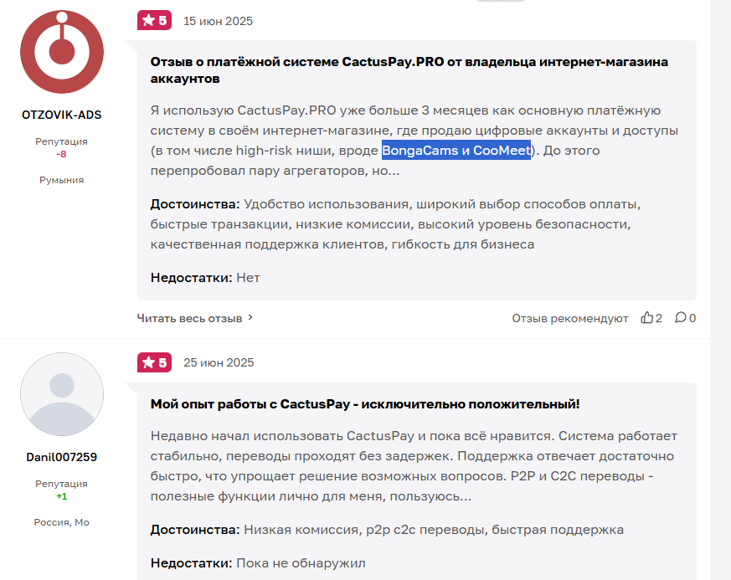Open the CactusPay.PRO review title from shop owner

pyautogui.click(x=409, y=69)
